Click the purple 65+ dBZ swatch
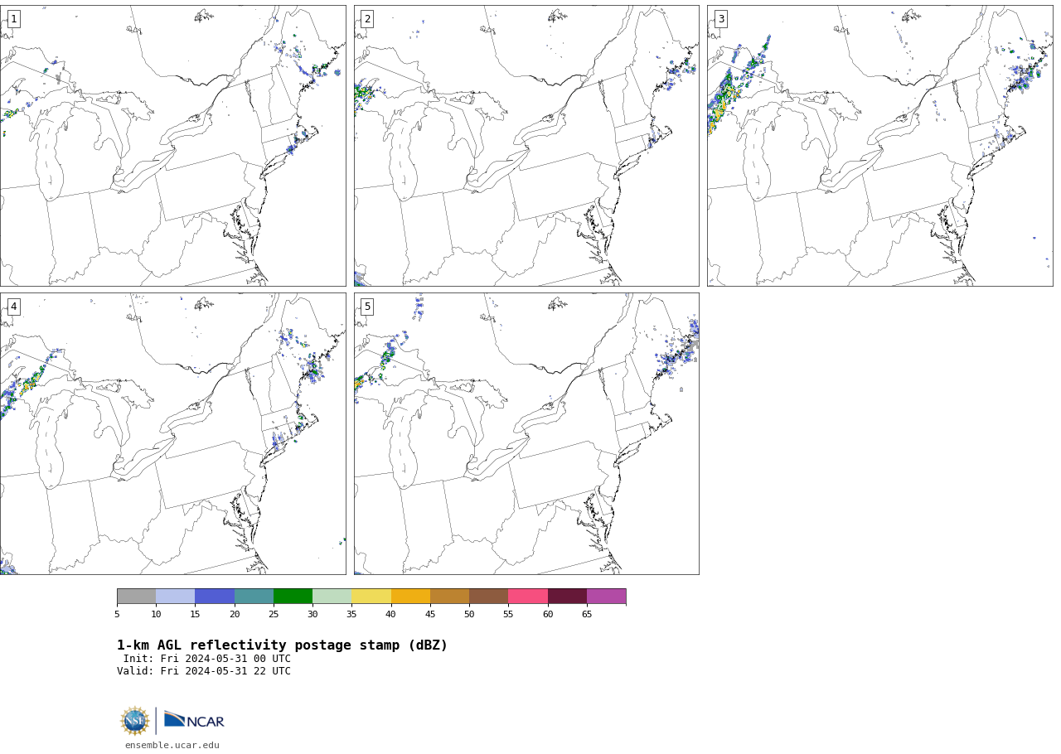Image resolution: width=1061 pixels, height=754 pixels. tap(606, 597)
